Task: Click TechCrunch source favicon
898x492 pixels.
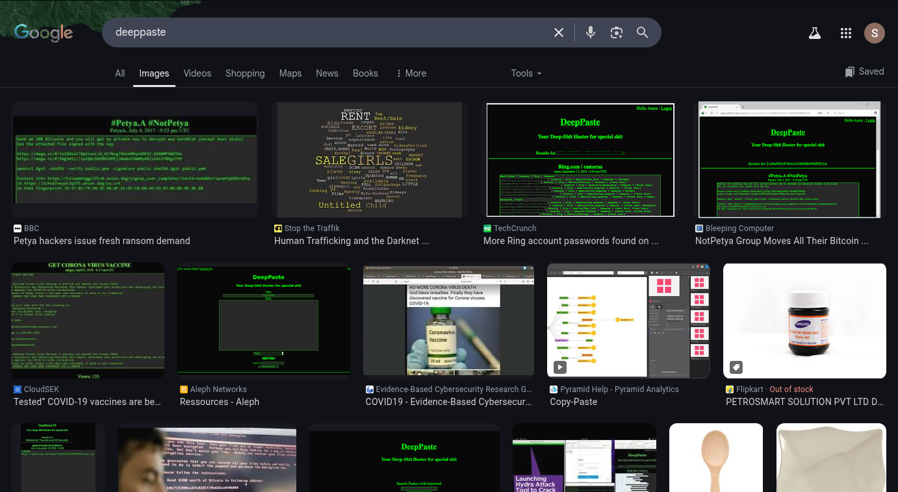Action: pos(487,228)
